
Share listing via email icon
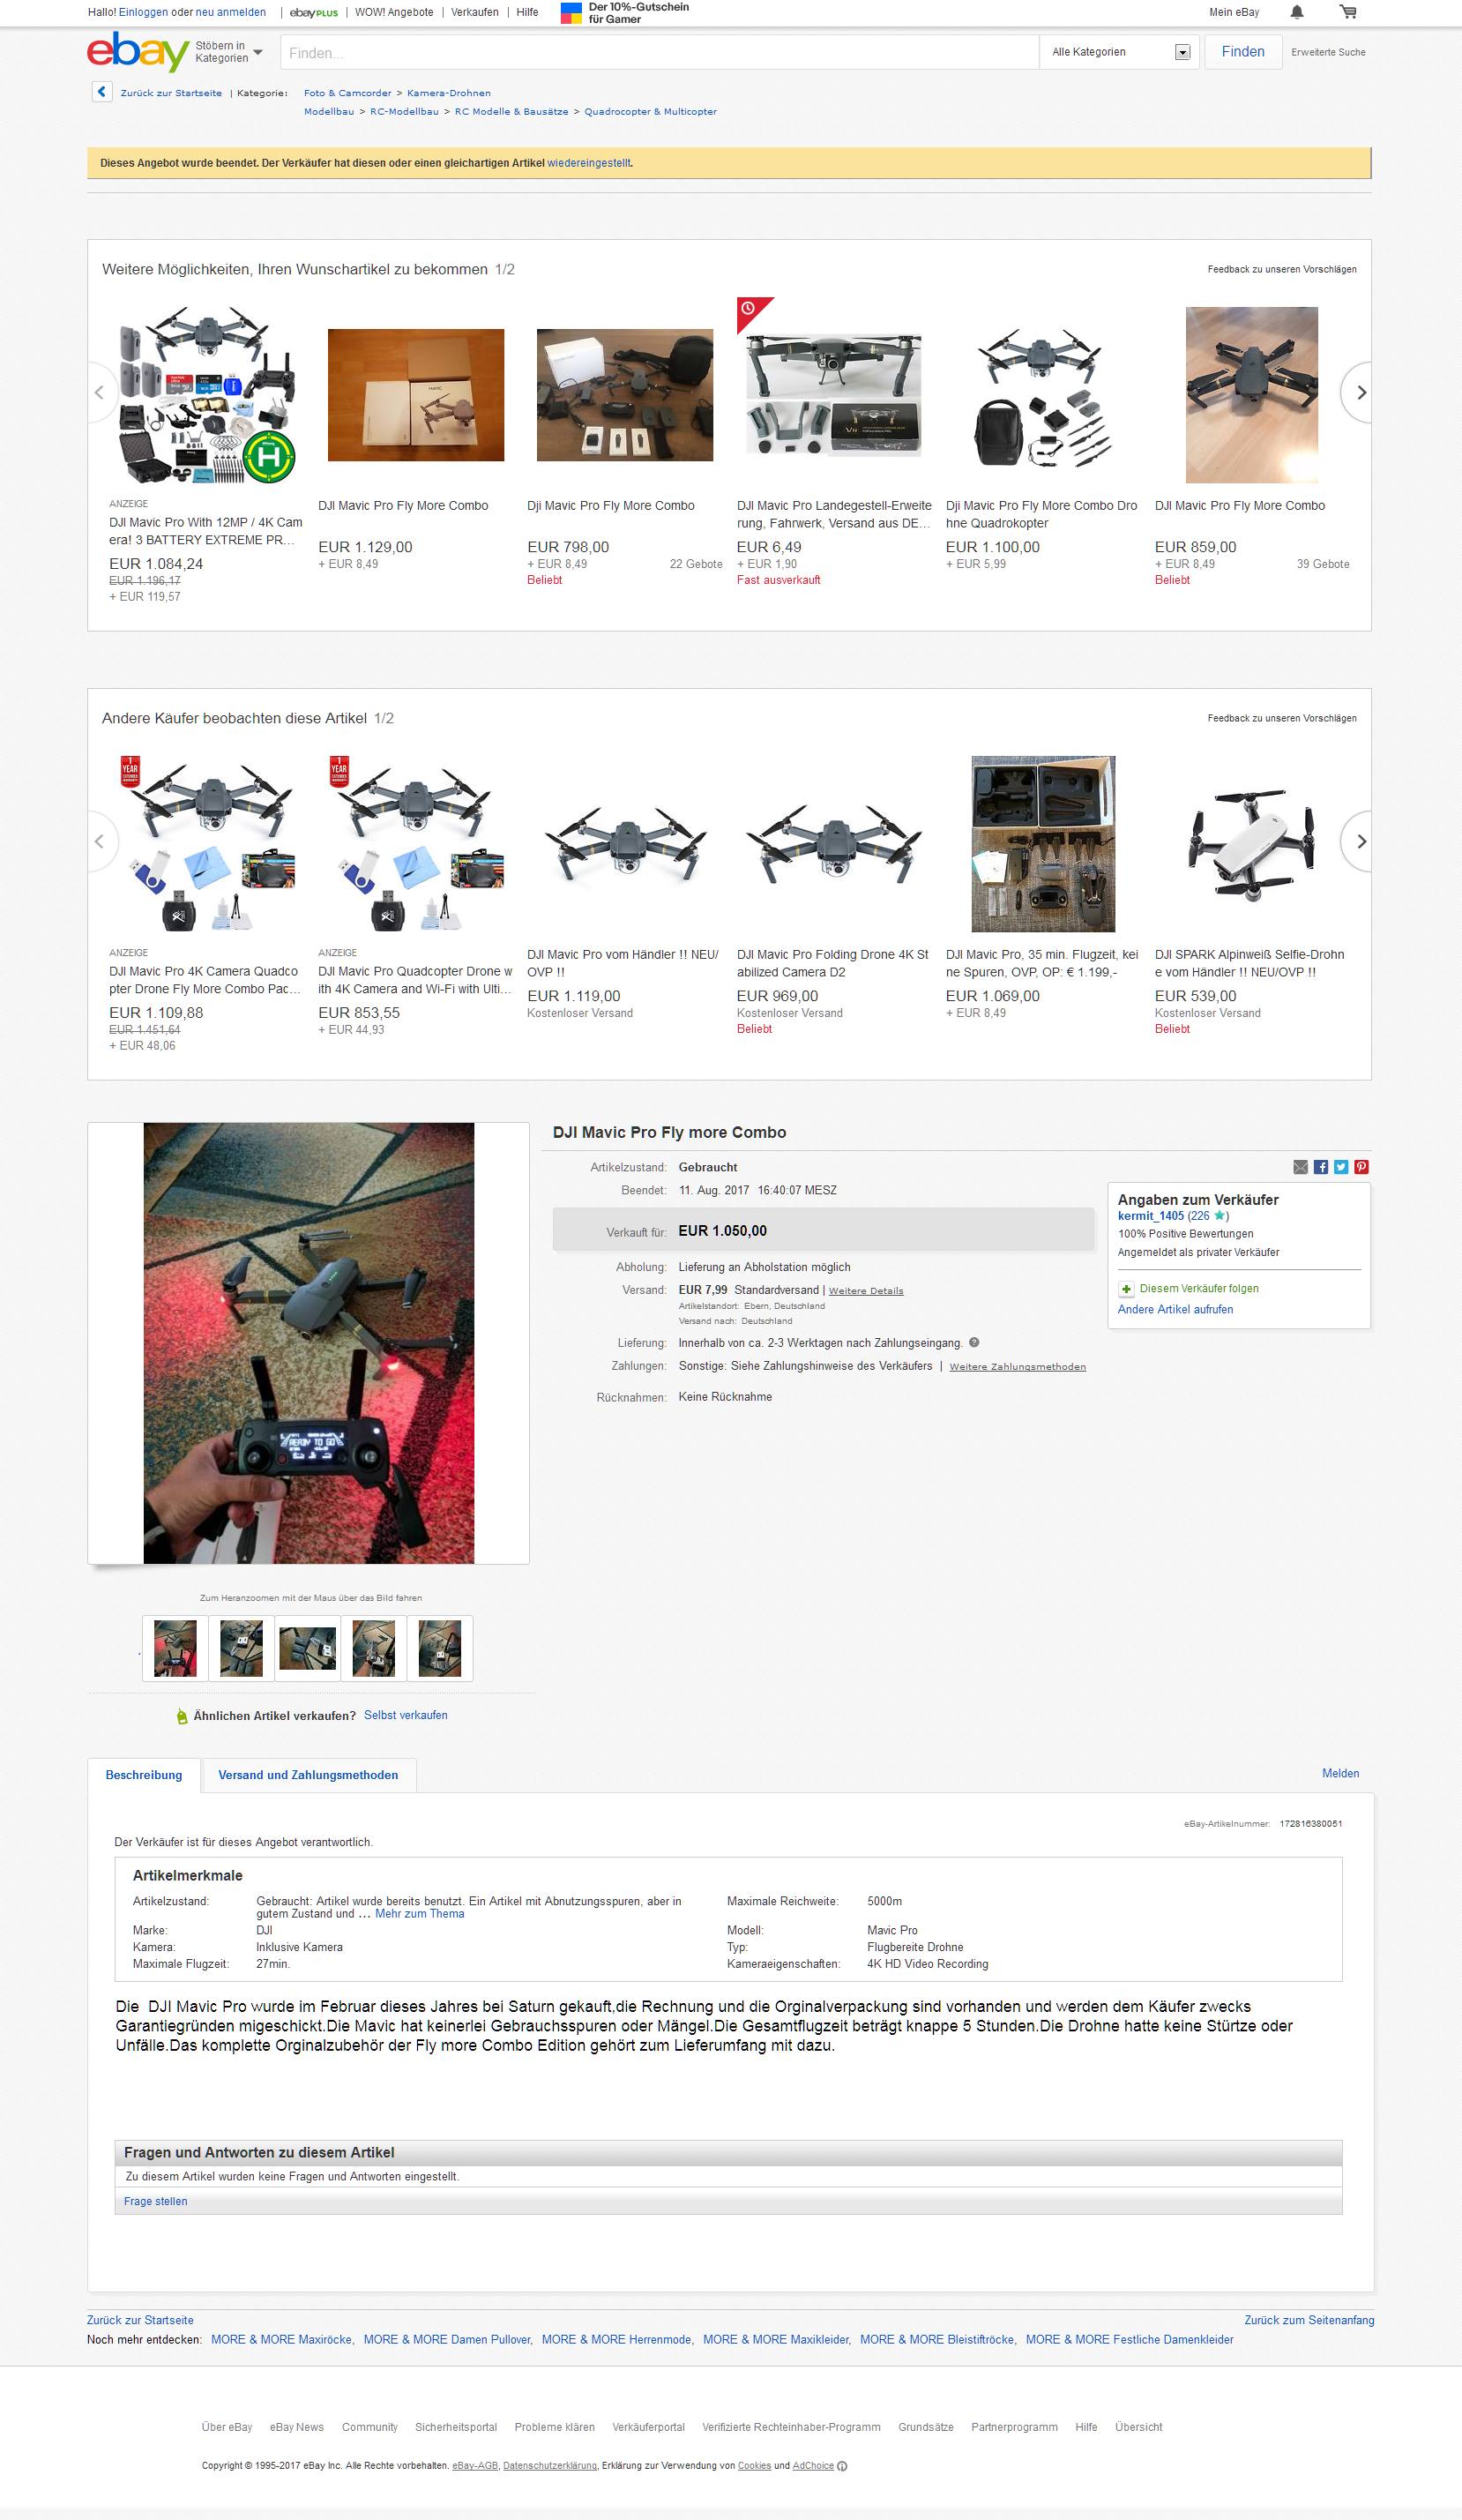pyautogui.click(x=1300, y=1167)
